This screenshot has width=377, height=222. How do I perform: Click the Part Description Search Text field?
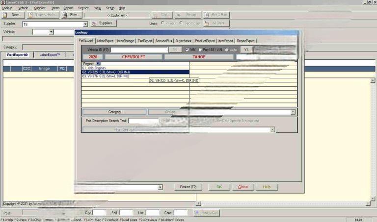[144, 121]
